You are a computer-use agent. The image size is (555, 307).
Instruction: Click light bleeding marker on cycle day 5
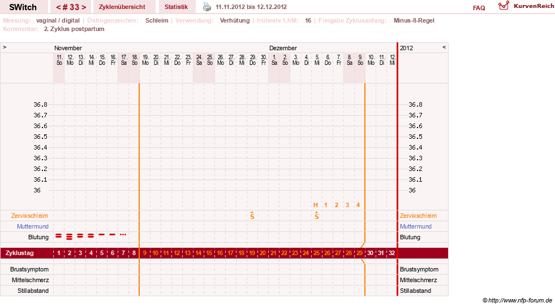pos(102,234)
